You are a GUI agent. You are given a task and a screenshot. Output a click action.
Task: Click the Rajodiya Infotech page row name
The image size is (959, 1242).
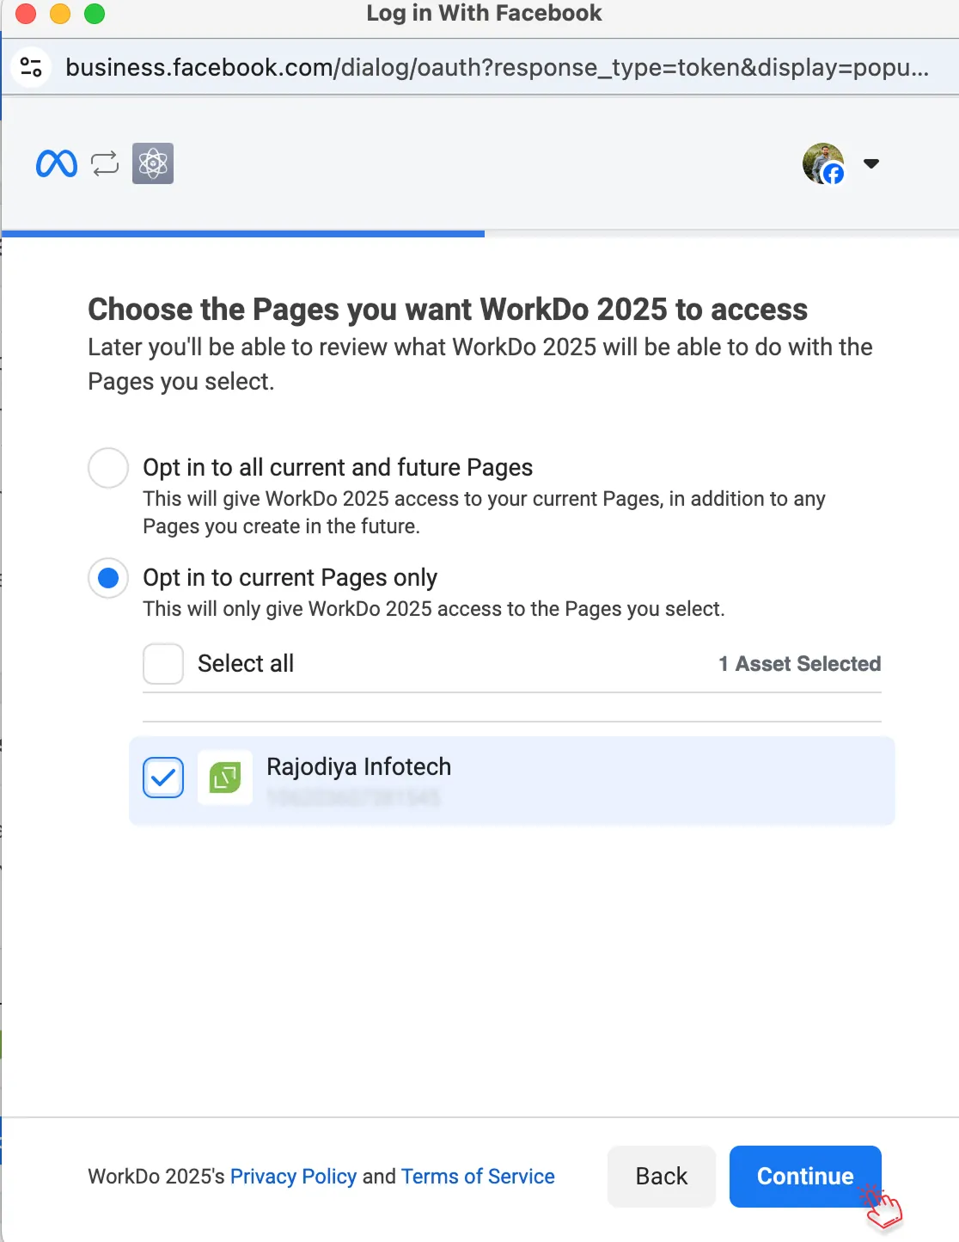click(x=358, y=766)
